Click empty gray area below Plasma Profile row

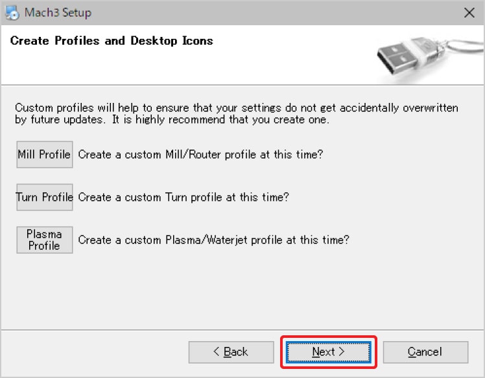point(242,291)
